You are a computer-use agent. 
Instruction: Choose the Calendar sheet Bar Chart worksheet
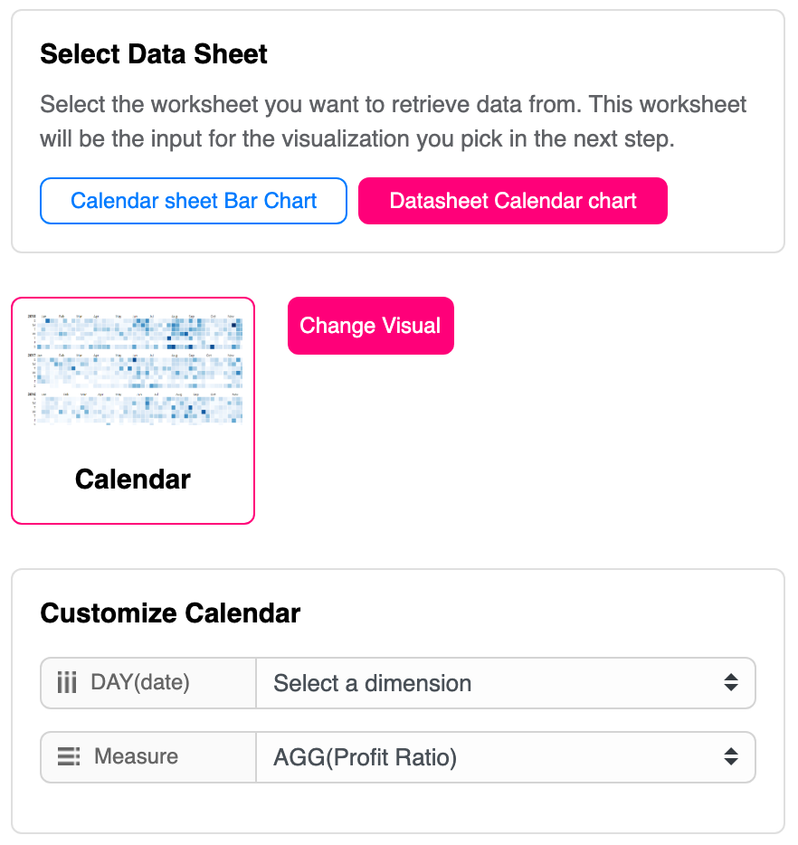point(194,201)
